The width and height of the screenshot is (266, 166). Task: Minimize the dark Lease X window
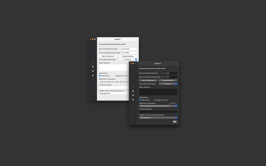point(133,63)
